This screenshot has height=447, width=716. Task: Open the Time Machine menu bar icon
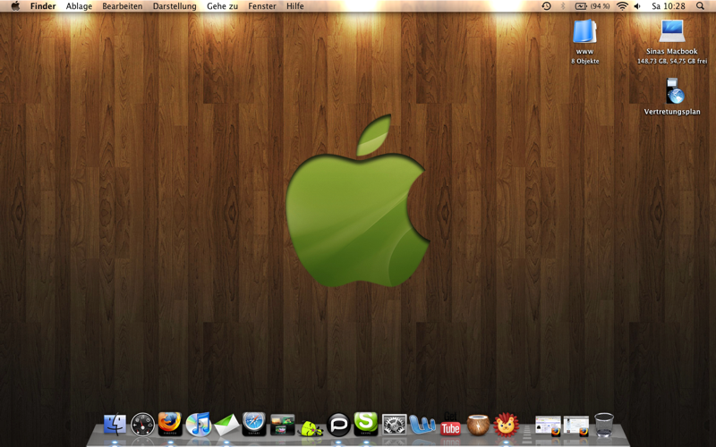[546, 6]
